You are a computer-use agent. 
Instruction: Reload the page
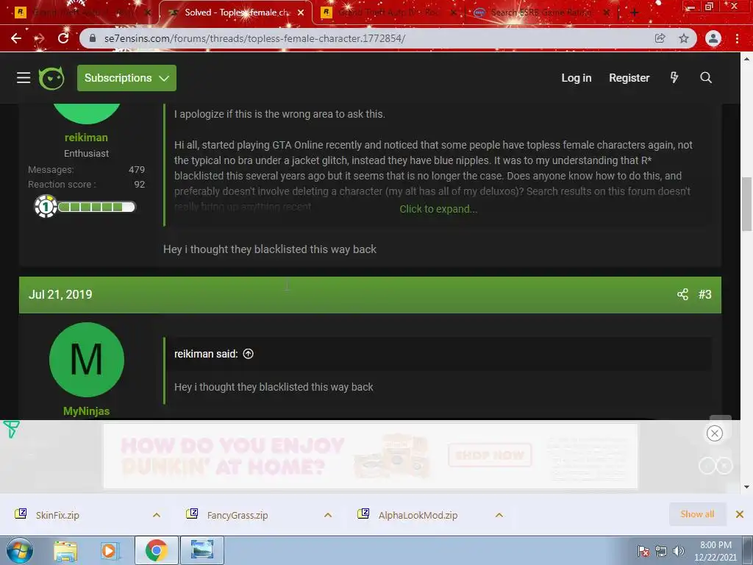coord(63,38)
